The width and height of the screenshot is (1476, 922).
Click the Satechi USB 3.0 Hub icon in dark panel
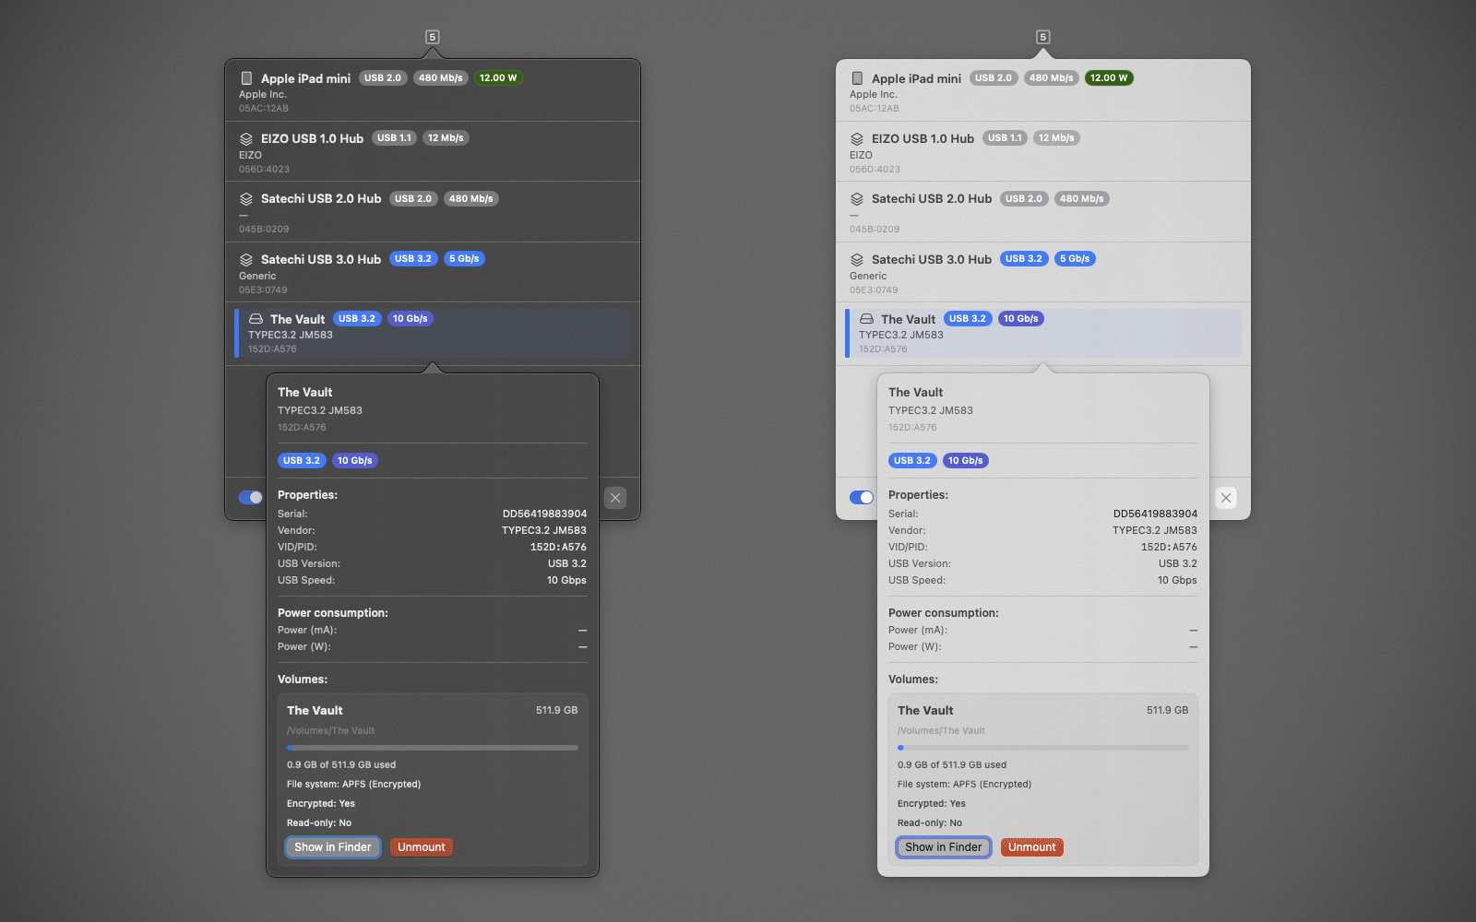point(246,260)
